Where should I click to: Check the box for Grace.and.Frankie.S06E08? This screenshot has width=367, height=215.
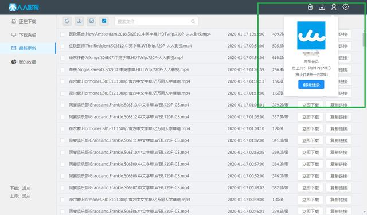pos(63,176)
